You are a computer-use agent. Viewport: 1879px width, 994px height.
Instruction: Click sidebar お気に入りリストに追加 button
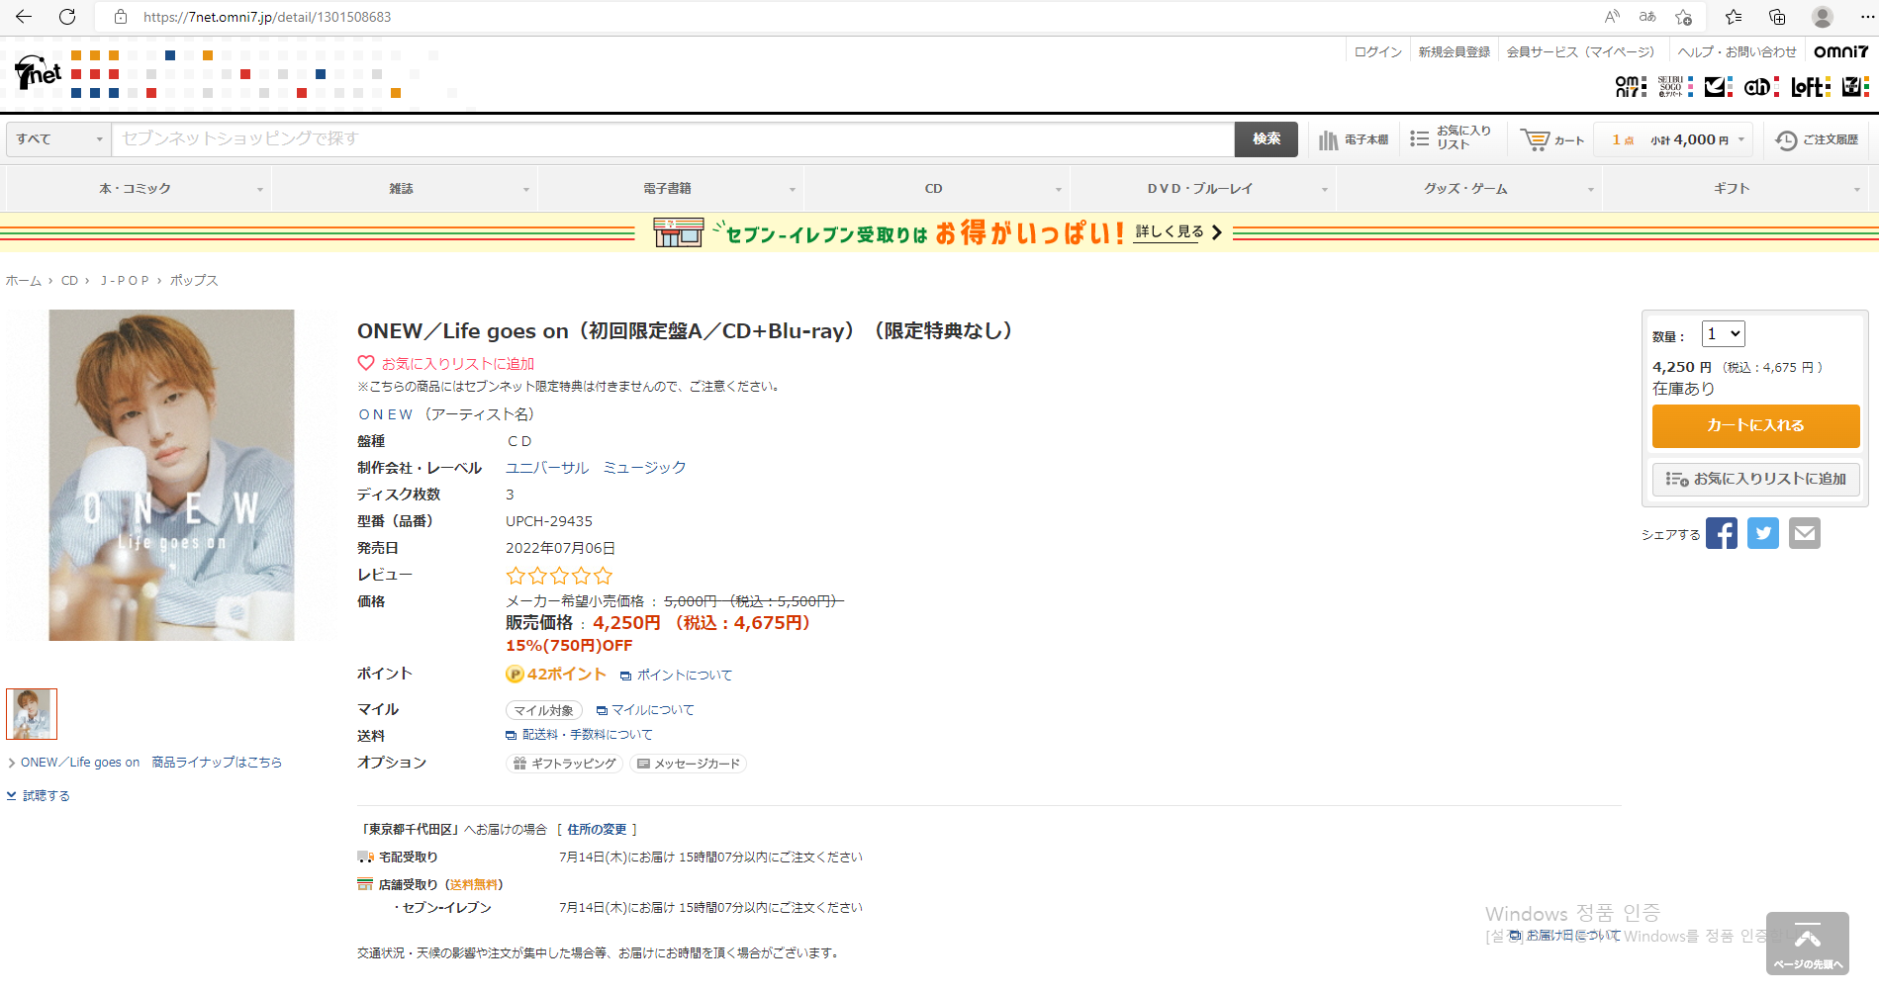pos(1755,479)
